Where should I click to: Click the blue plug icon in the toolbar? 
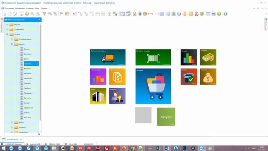(x=140, y=14)
